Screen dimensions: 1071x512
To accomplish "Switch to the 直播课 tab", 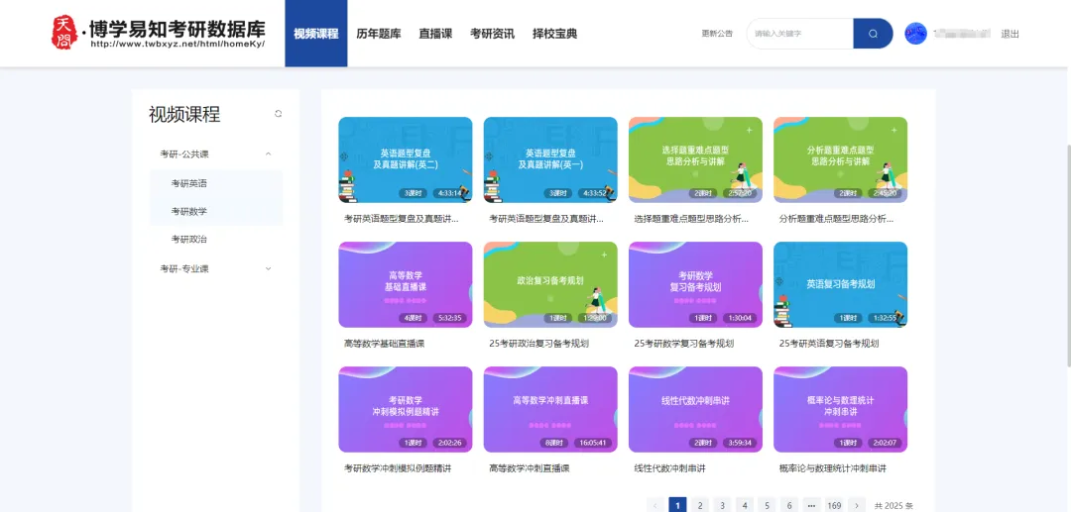I will [435, 34].
